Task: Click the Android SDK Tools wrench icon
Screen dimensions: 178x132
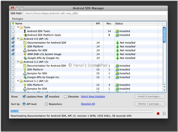Action: point(25,31)
